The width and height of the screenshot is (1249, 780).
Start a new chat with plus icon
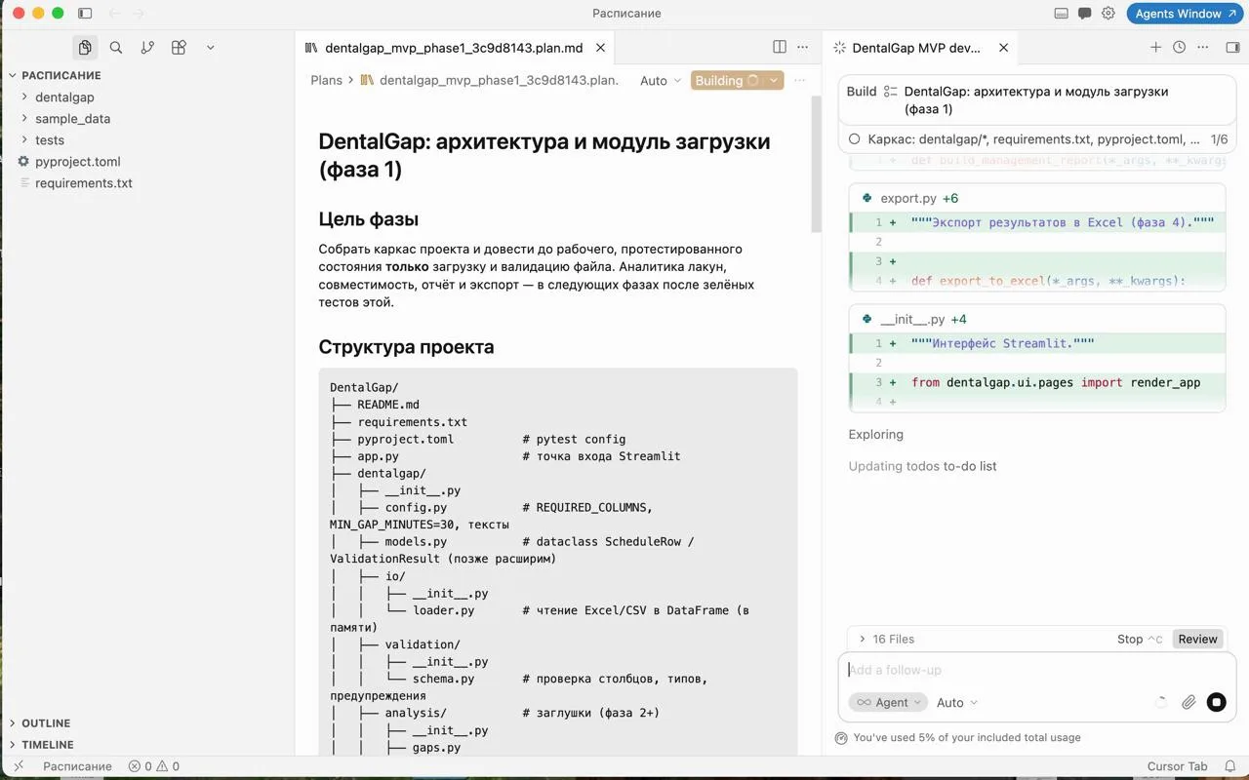tap(1155, 47)
